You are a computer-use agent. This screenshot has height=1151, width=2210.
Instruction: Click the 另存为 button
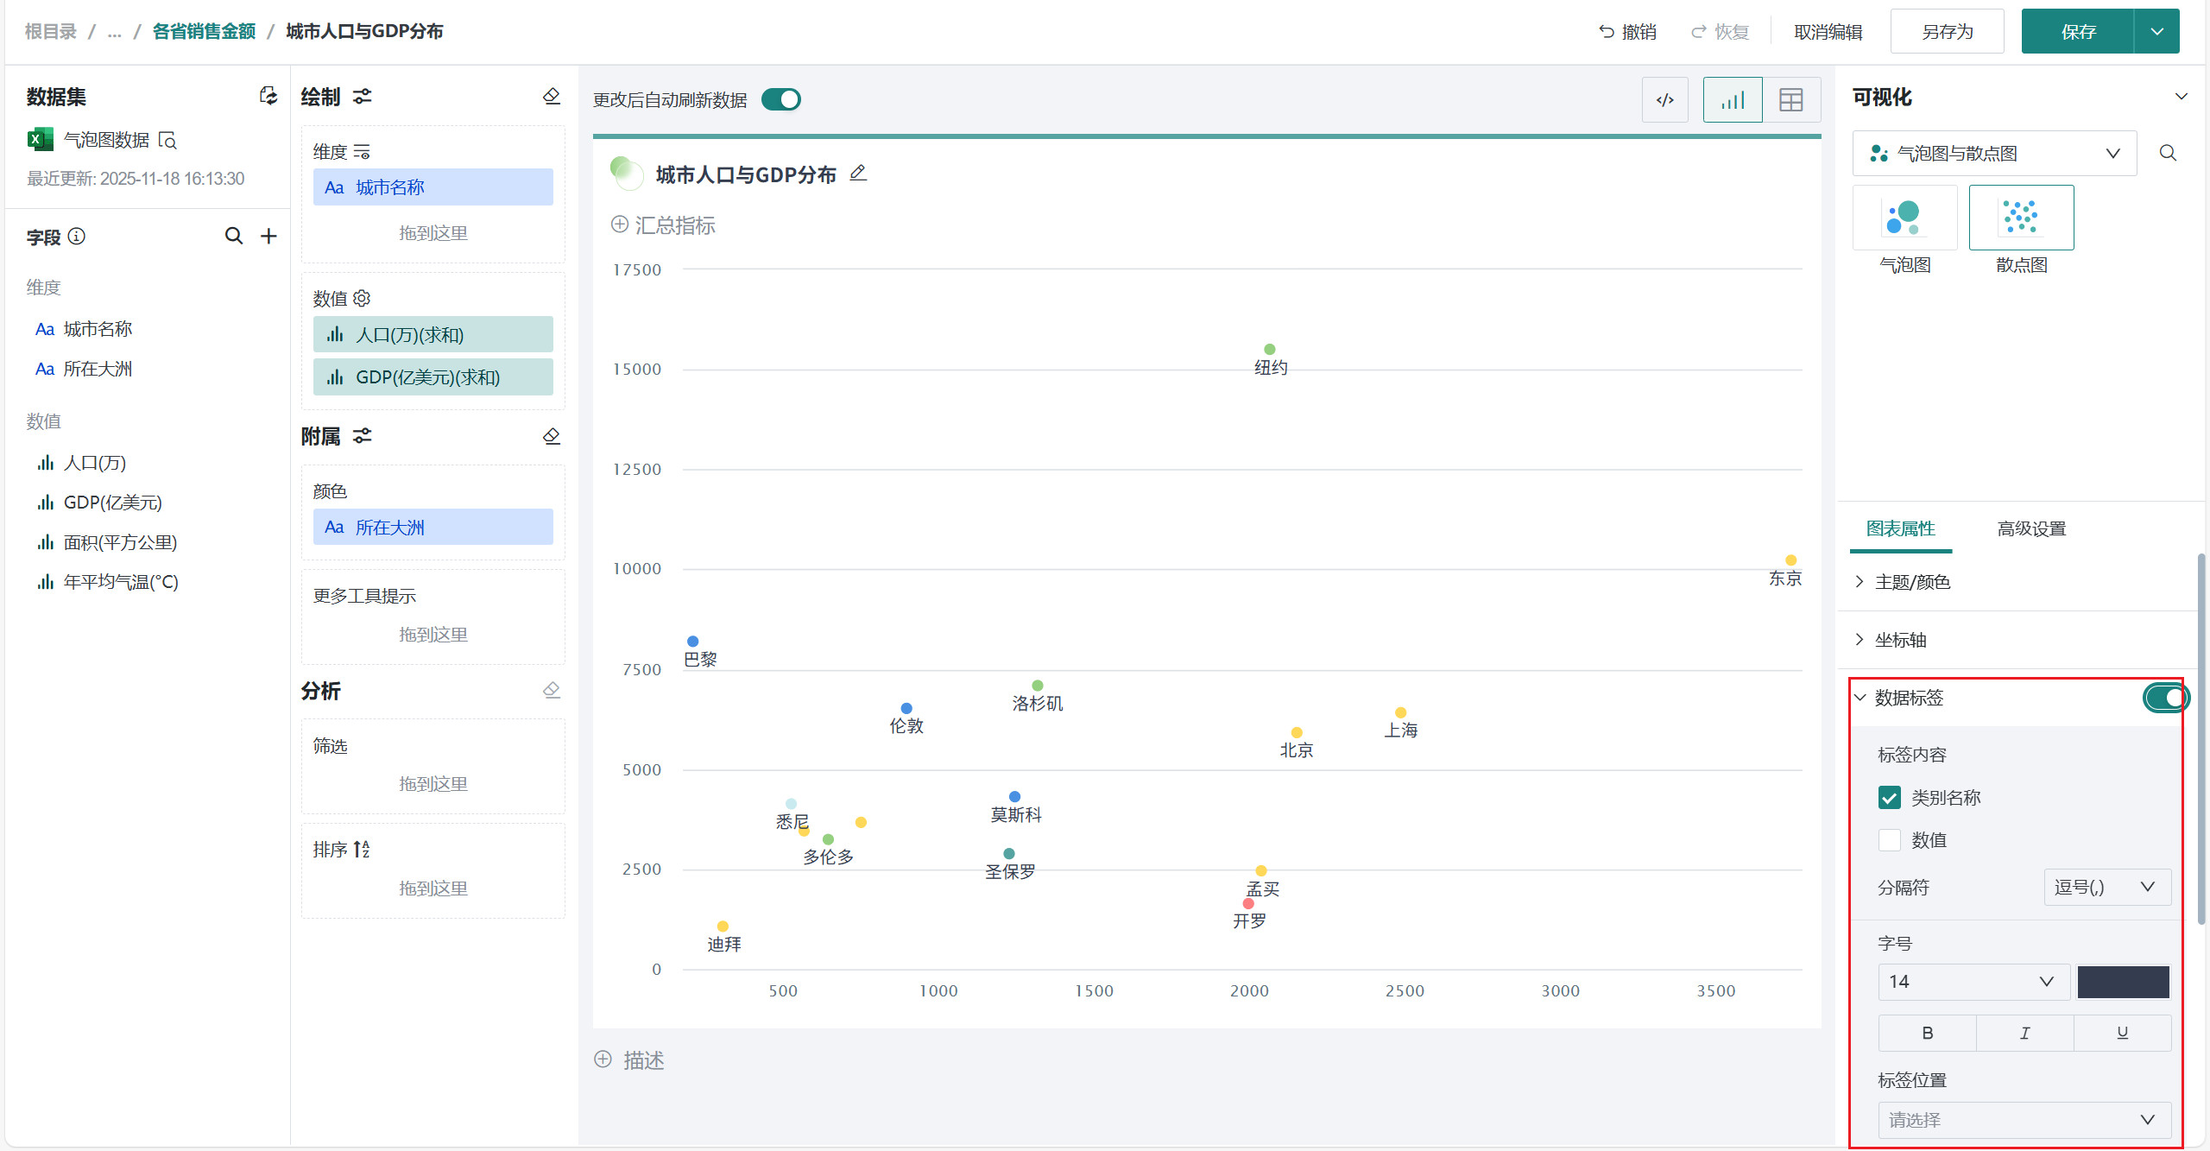(x=1947, y=32)
